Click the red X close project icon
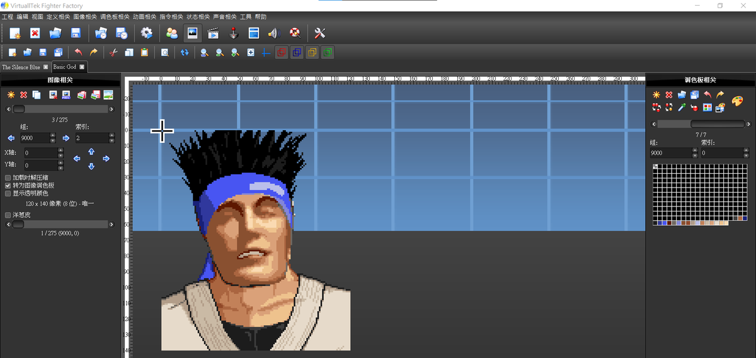 pyautogui.click(x=35, y=33)
